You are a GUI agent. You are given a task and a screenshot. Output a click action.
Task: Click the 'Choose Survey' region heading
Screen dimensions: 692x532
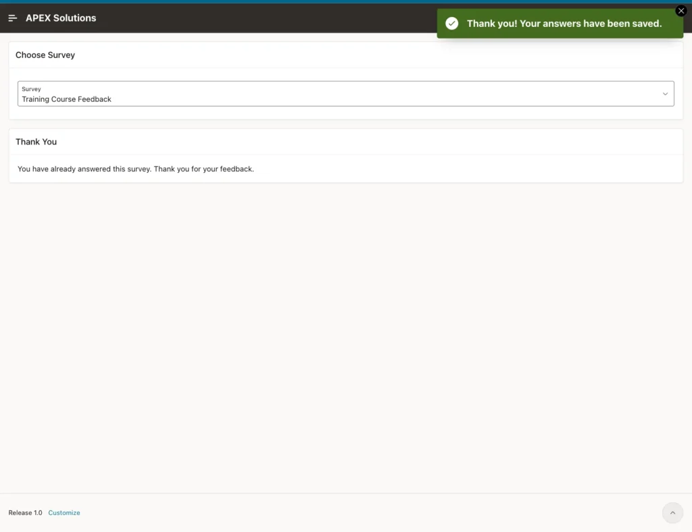(45, 55)
